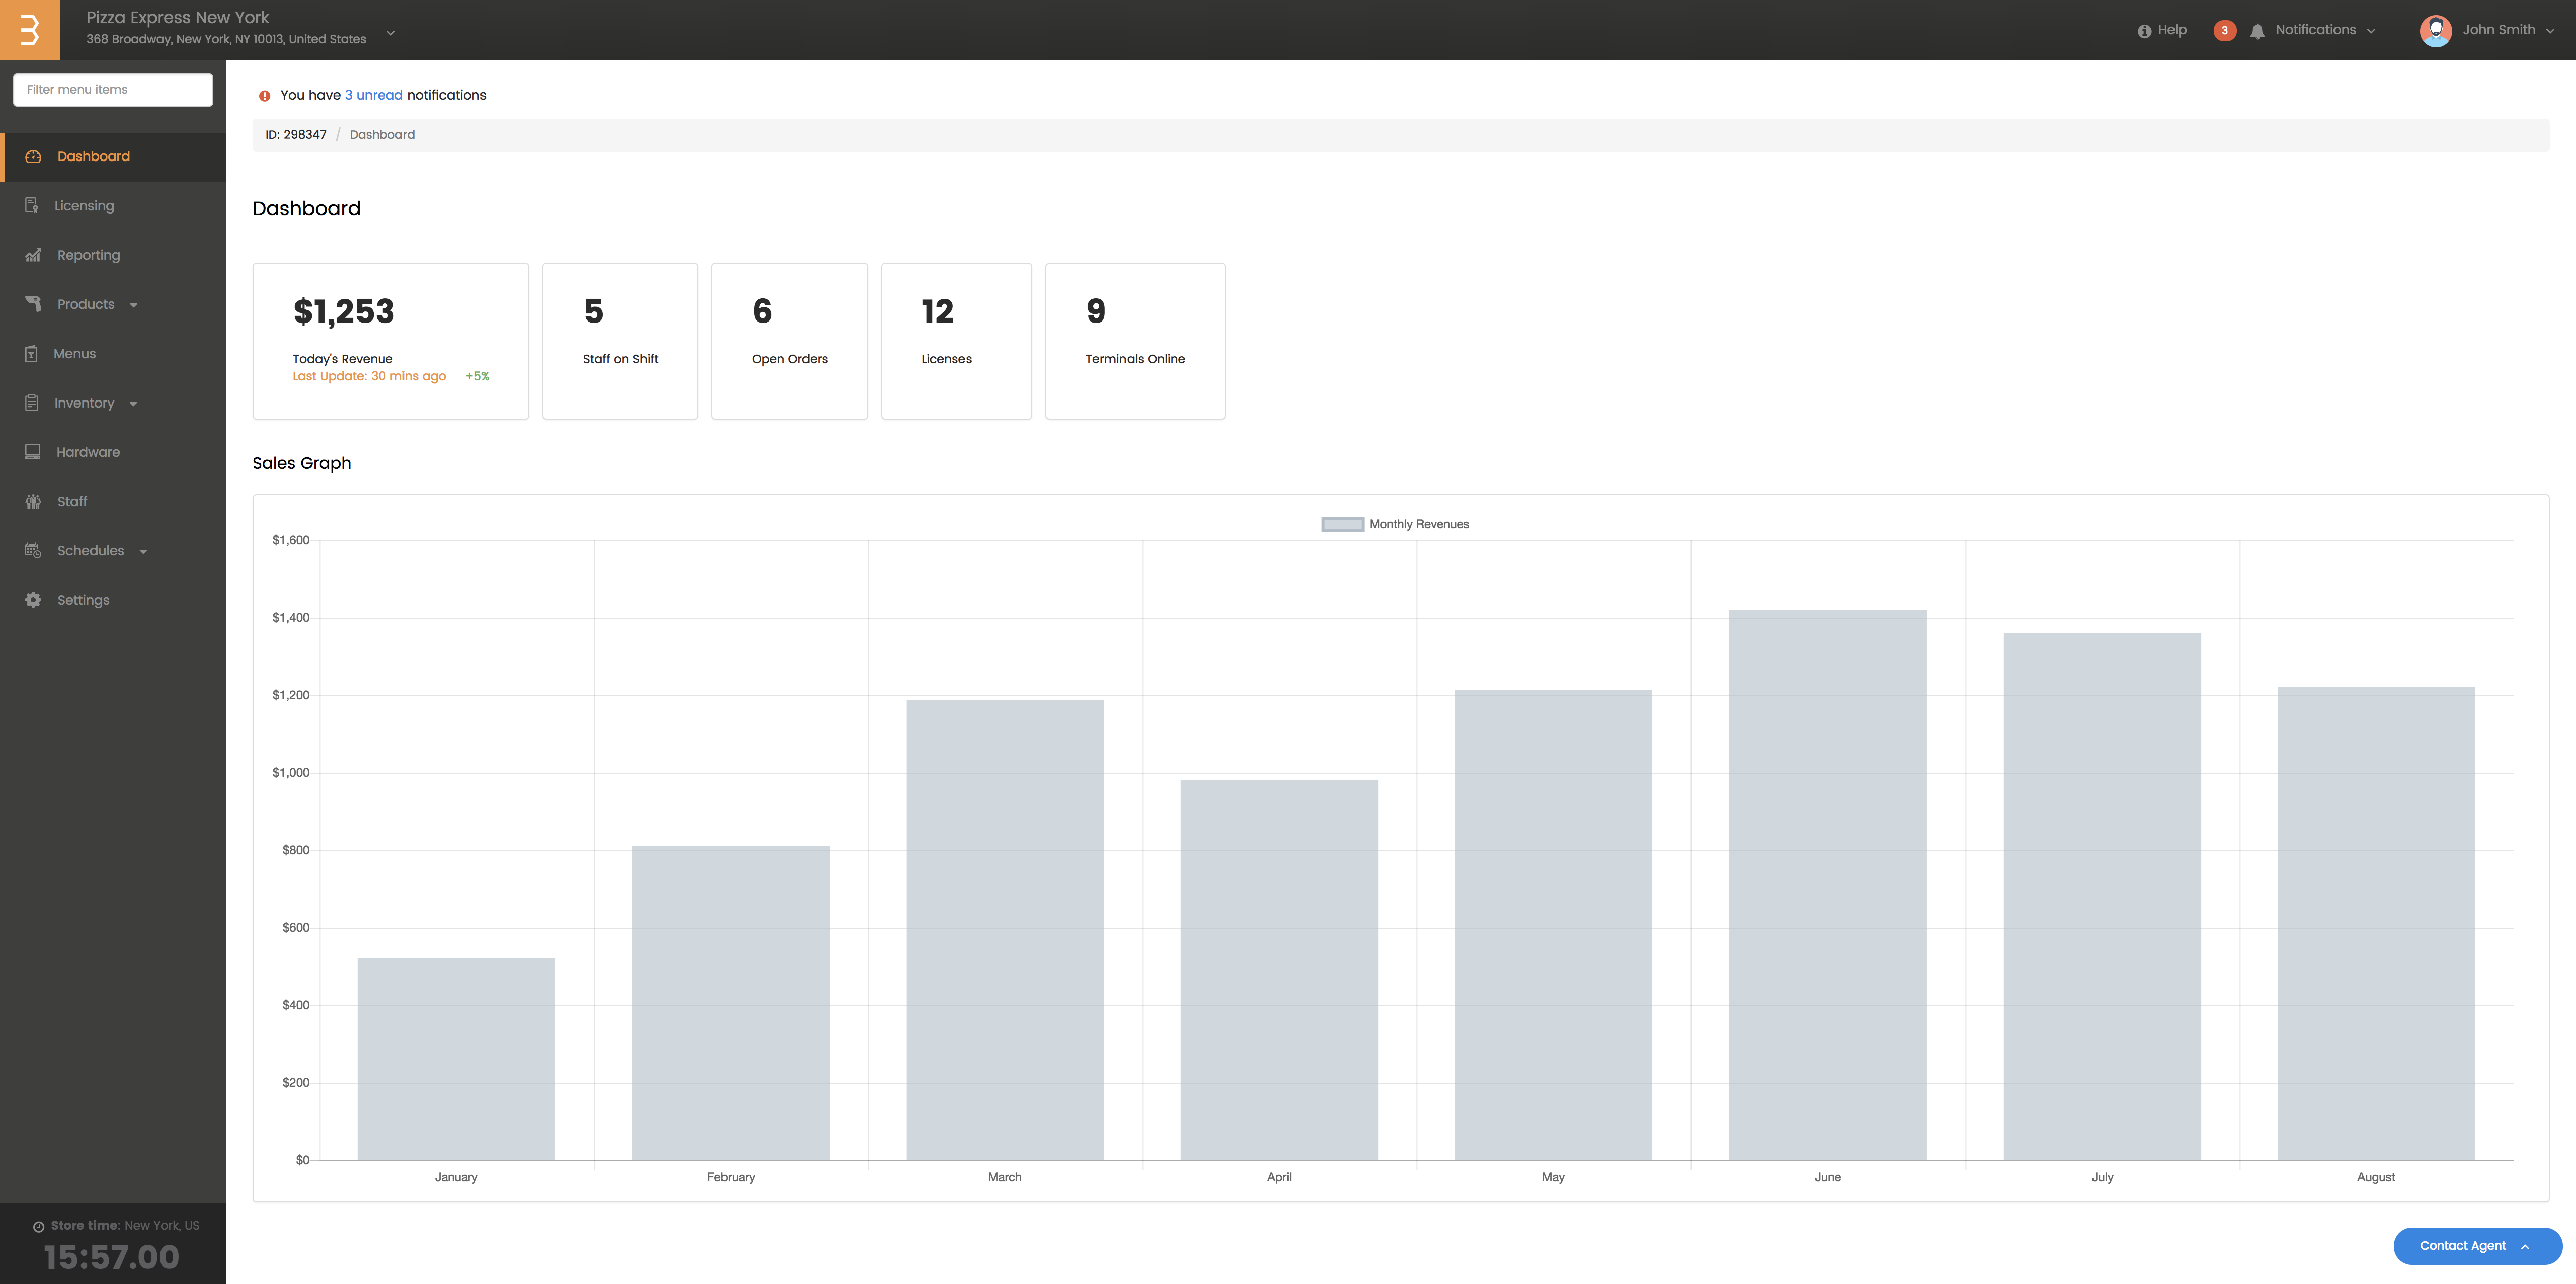Viewport: 2576px width, 1284px height.
Task: Open Dashboard in the sidebar
Action: click(113, 157)
